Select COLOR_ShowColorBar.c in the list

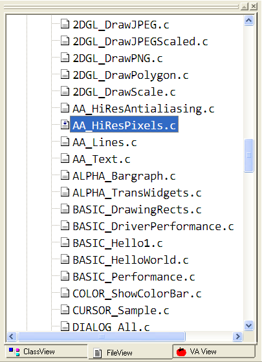tap(137, 293)
